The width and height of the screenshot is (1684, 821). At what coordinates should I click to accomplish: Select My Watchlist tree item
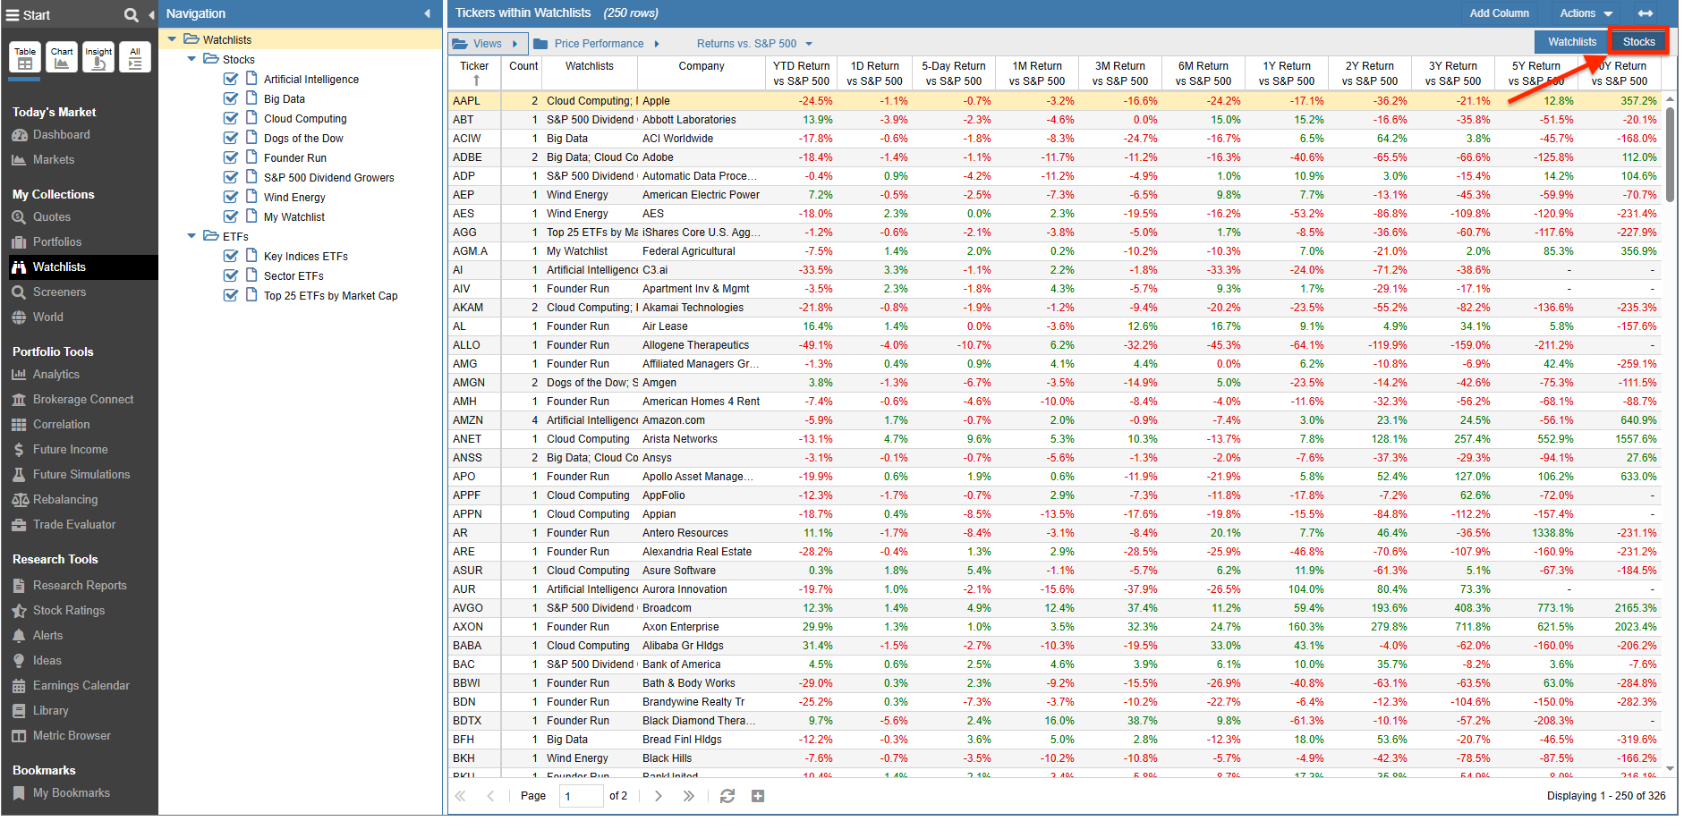[293, 217]
